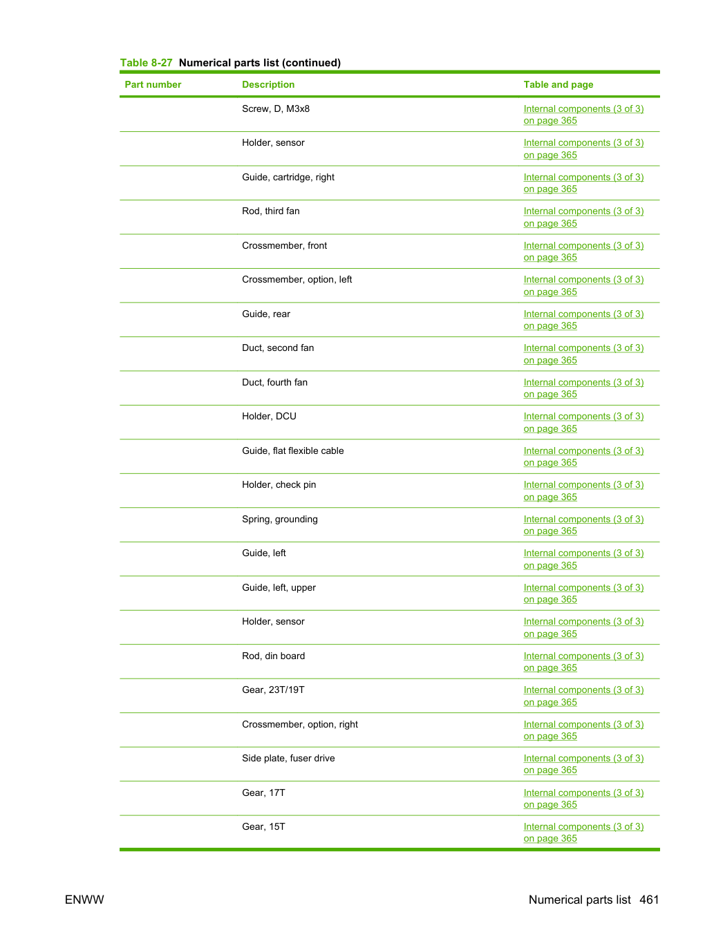
Task: Click the link for Crossmember, front
Action: tap(583, 251)
